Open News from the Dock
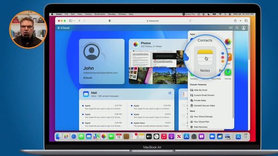The image size is (278, 156). (179, 136)
